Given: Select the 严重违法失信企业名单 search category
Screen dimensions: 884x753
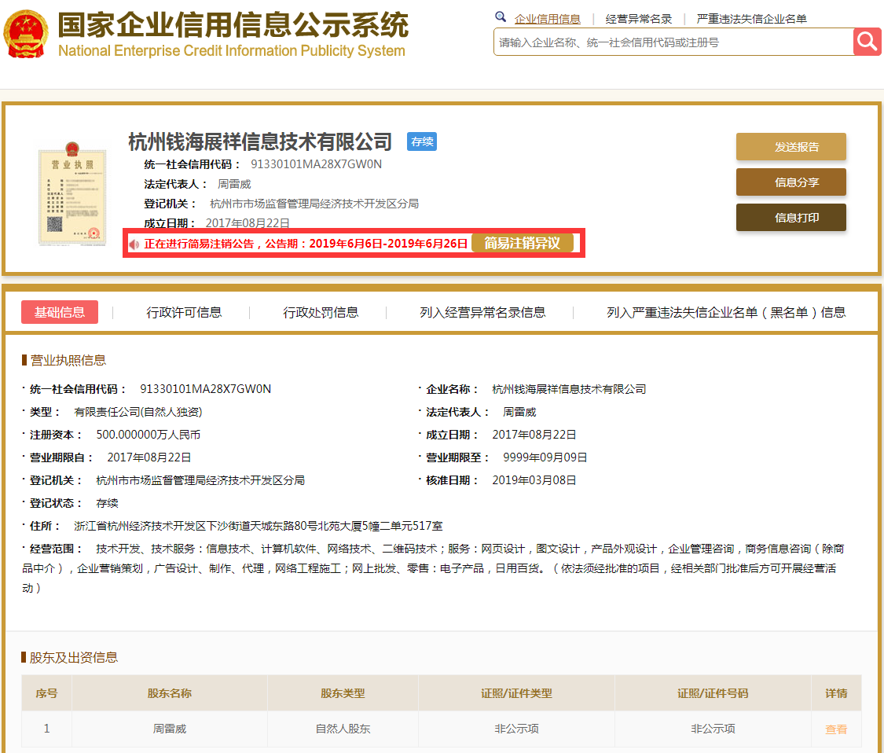Looking at the screenshot, I should tap(751, 19).
